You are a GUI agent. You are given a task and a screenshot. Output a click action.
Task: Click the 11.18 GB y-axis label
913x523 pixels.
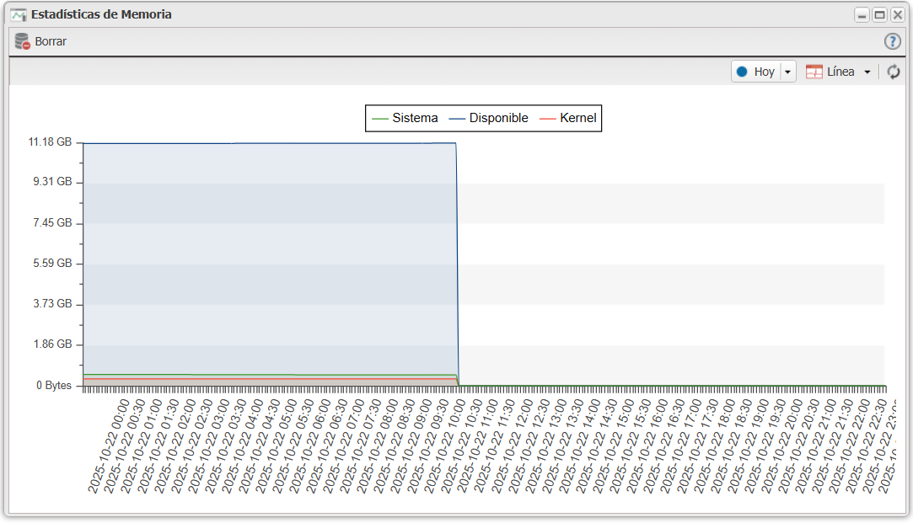pyautogui.click(x=51, y=141)
